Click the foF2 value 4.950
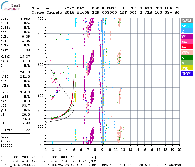The image size is (195, 167). 25,19
